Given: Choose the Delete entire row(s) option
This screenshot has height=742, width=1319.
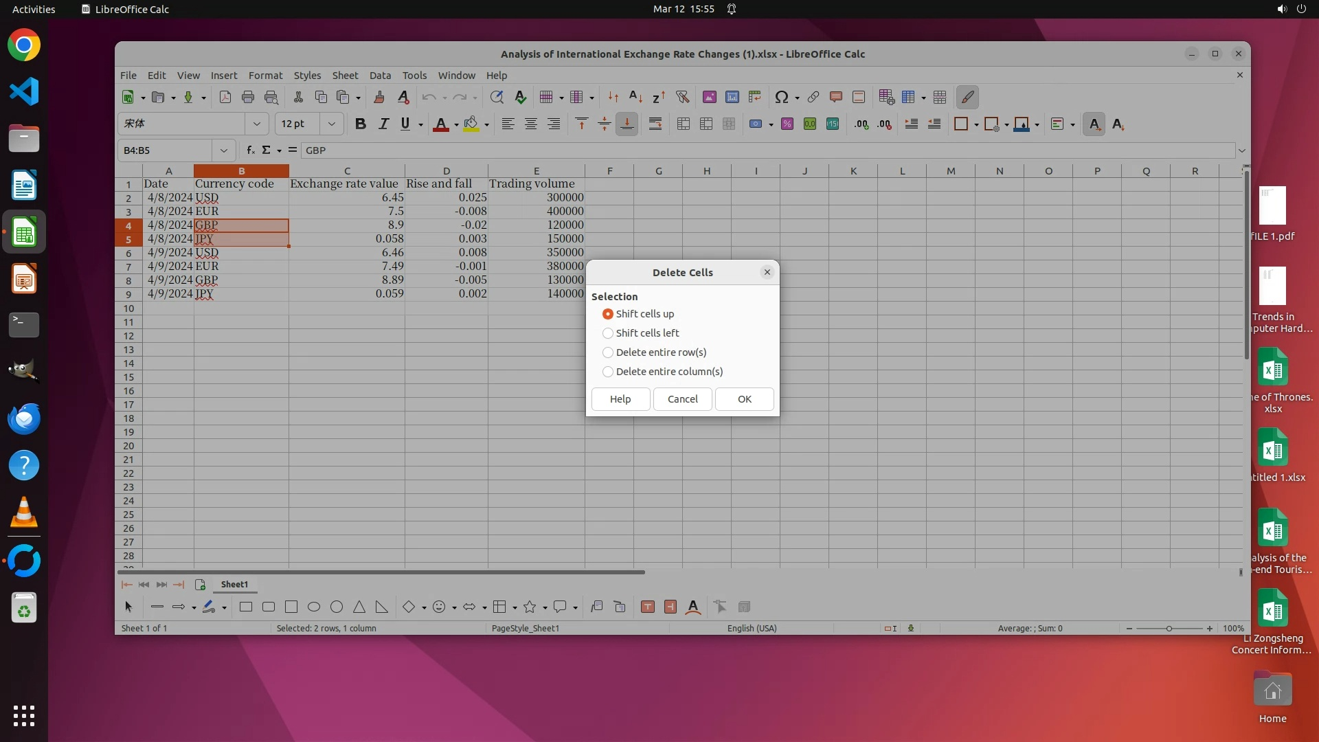Looking at the screenshot, I should coord(608,352).
